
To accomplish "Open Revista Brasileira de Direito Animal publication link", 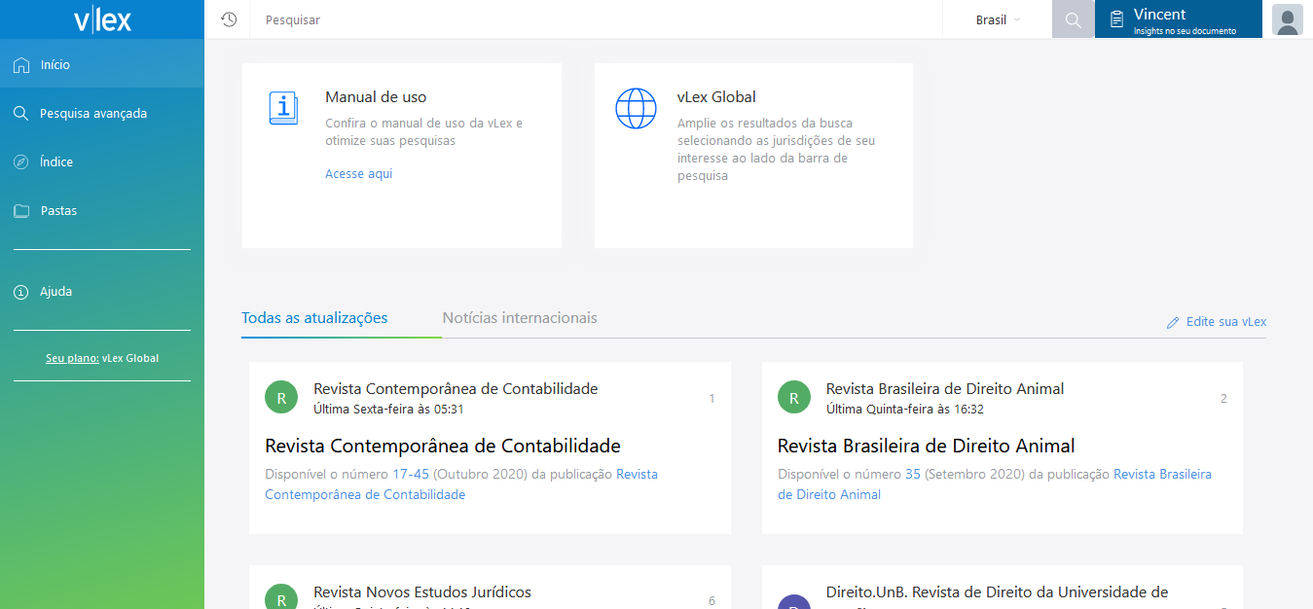I will point(995,484).
